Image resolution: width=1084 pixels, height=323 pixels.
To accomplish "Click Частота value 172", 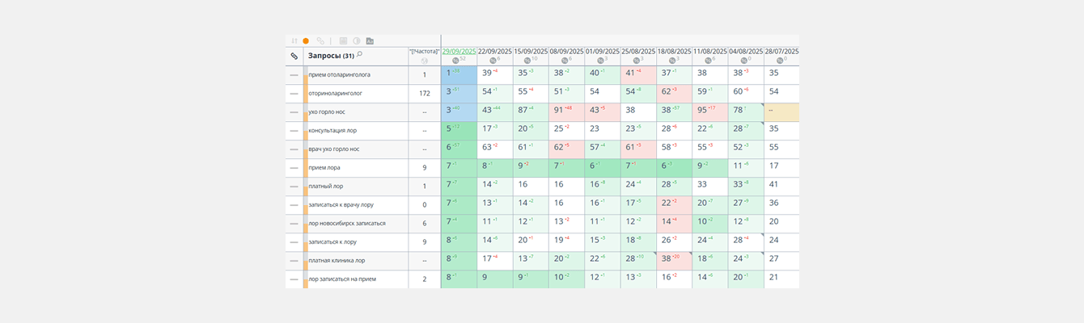I will coord(425,94).
